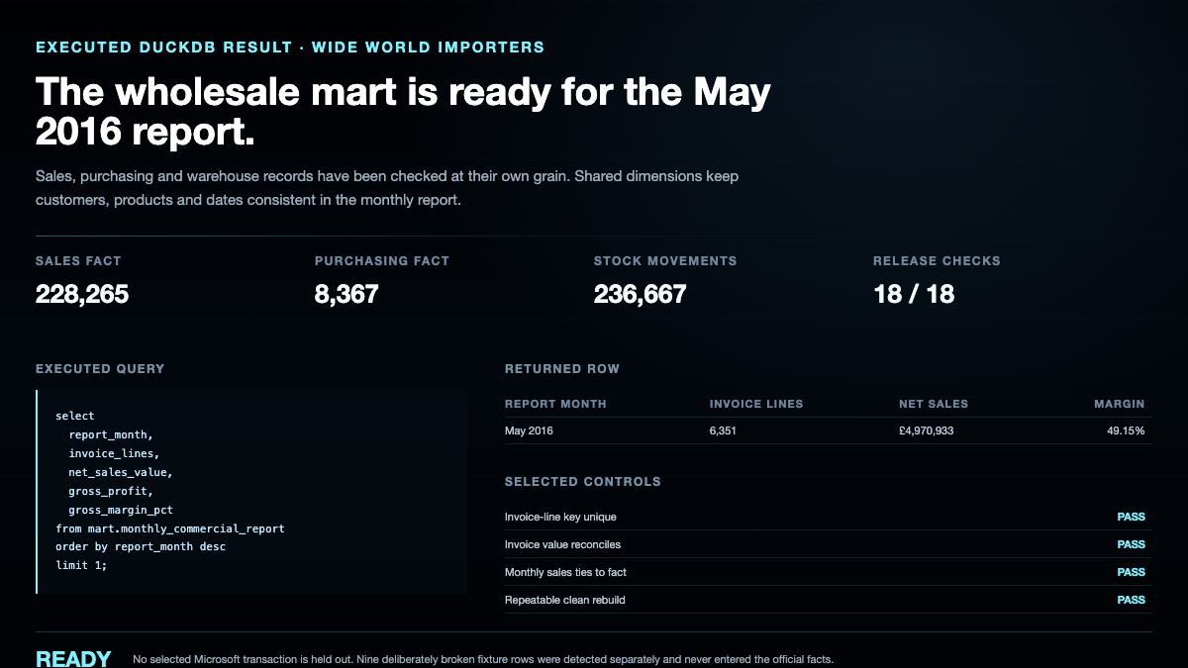
Task: Click the headline 'The wholesale mart is ready'
Action: coord(403,112)
